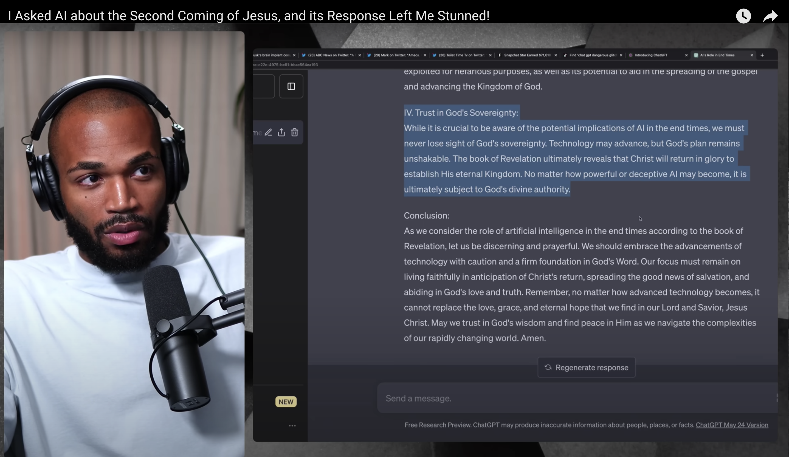Switch to Toilet Time Tv on Twitter tab
789x457 pixels.
pos(461,55)
